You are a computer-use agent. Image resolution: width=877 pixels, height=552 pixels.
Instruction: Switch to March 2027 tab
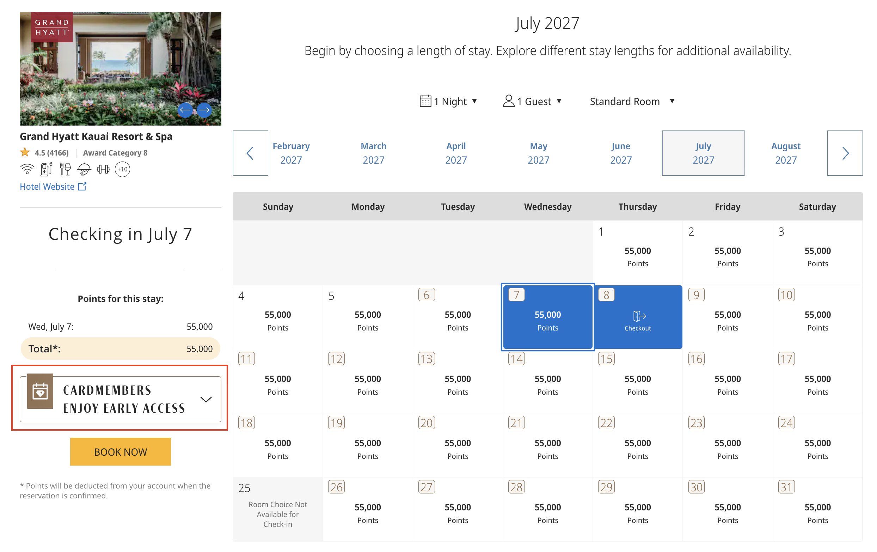(x=374, y=153)
